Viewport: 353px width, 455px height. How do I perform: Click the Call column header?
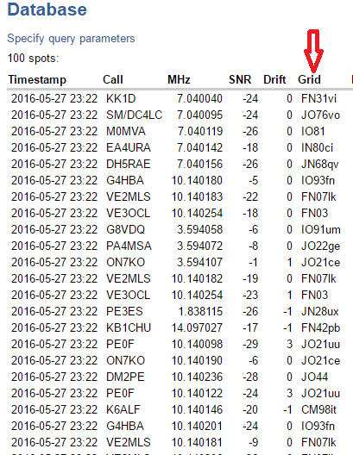[x=113, y=79]
